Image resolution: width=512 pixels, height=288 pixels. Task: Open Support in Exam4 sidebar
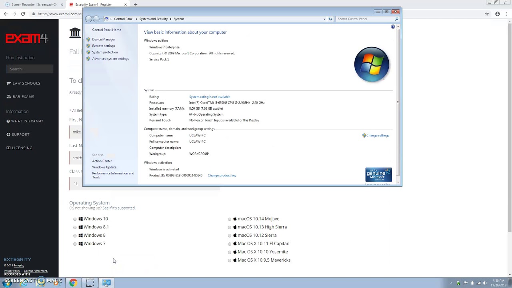[18, 134]
